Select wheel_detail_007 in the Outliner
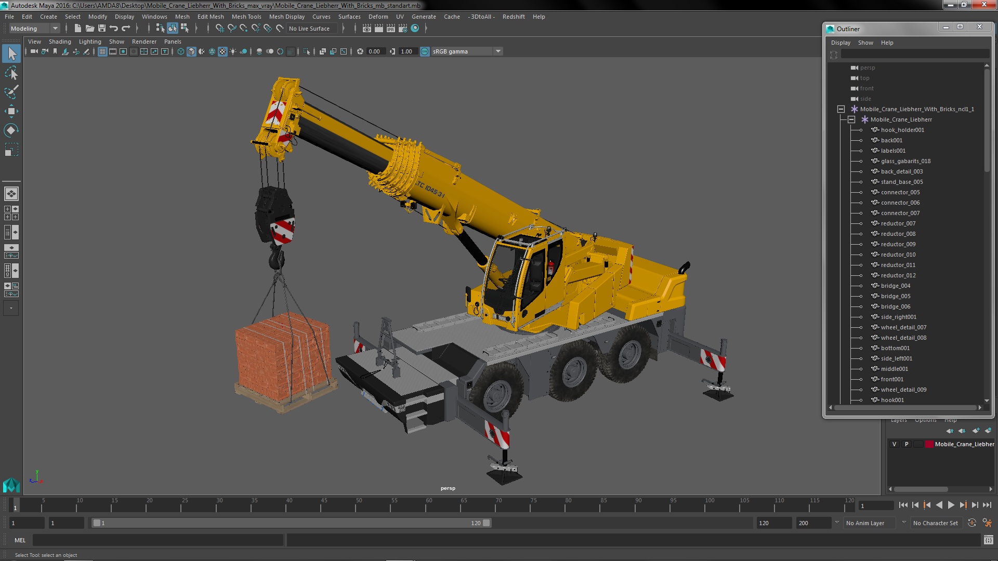The width and height of the screenshot is (998, 561). [x=903, y=327]
